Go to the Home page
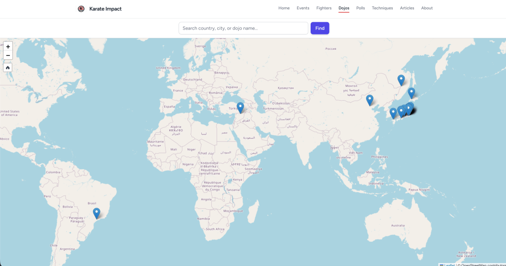This screenshot has width=506, height=266. click(284, 8)
